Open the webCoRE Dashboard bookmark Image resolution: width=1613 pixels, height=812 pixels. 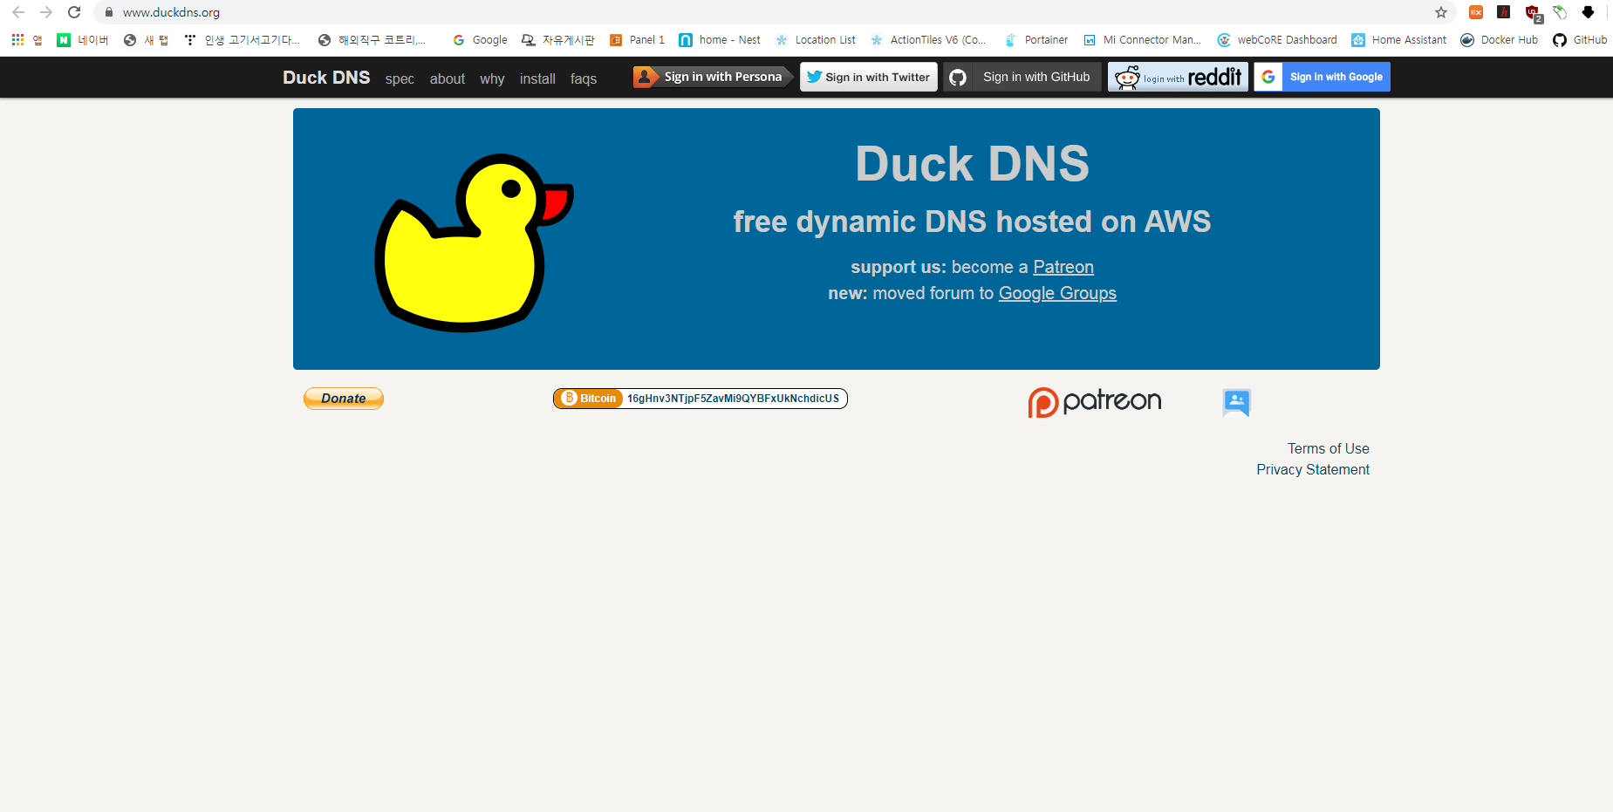1277,40
